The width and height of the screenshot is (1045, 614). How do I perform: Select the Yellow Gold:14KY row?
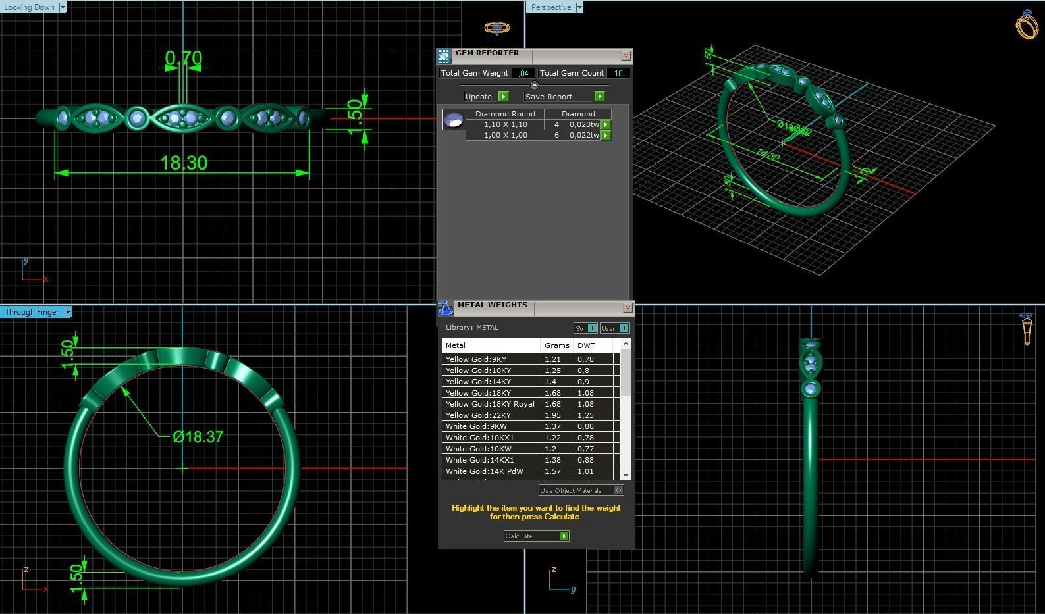(531, 382)
